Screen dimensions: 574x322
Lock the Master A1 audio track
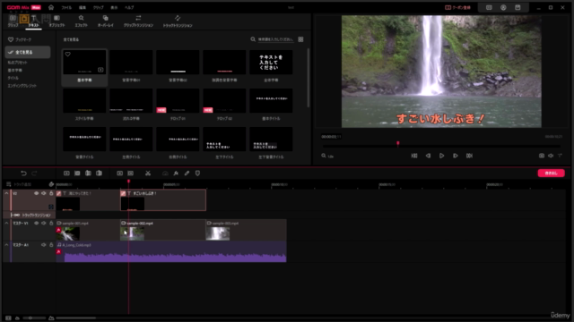pos(51,245)
